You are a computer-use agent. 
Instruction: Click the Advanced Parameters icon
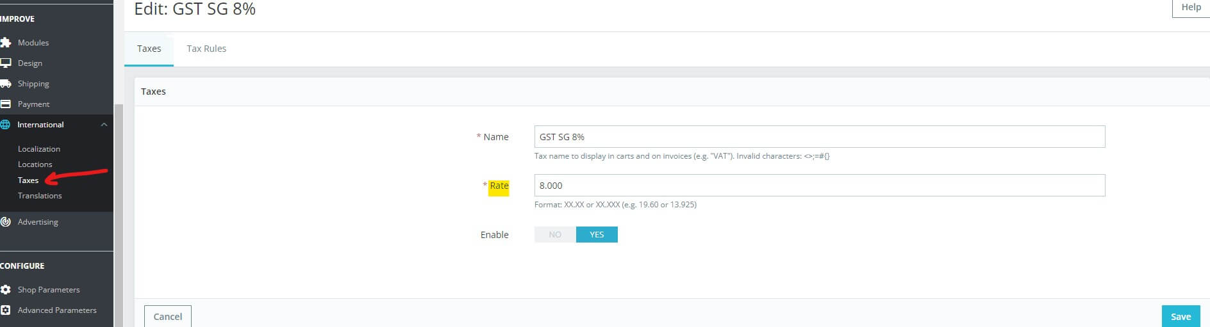click(x=6, y=310)
